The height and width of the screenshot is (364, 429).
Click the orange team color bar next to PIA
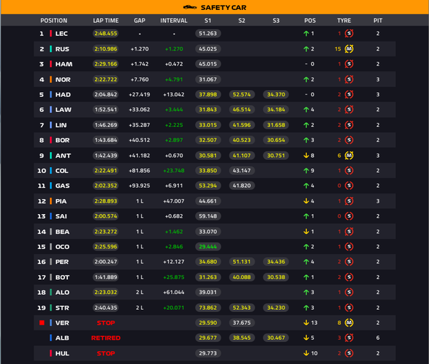click(x=51, y=201)
